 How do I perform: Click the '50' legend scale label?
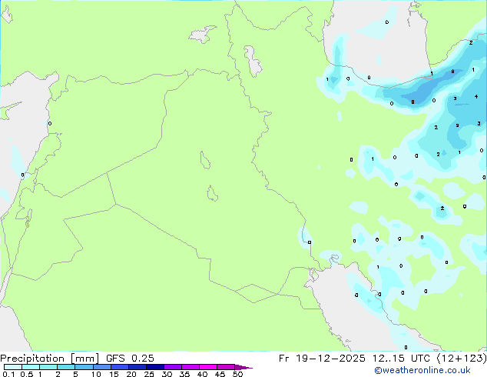[x=238, y=374]
